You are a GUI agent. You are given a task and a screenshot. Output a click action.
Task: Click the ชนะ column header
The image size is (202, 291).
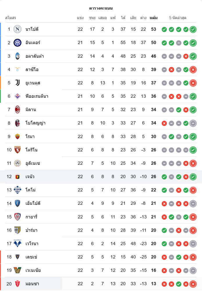tap(92, 18)
